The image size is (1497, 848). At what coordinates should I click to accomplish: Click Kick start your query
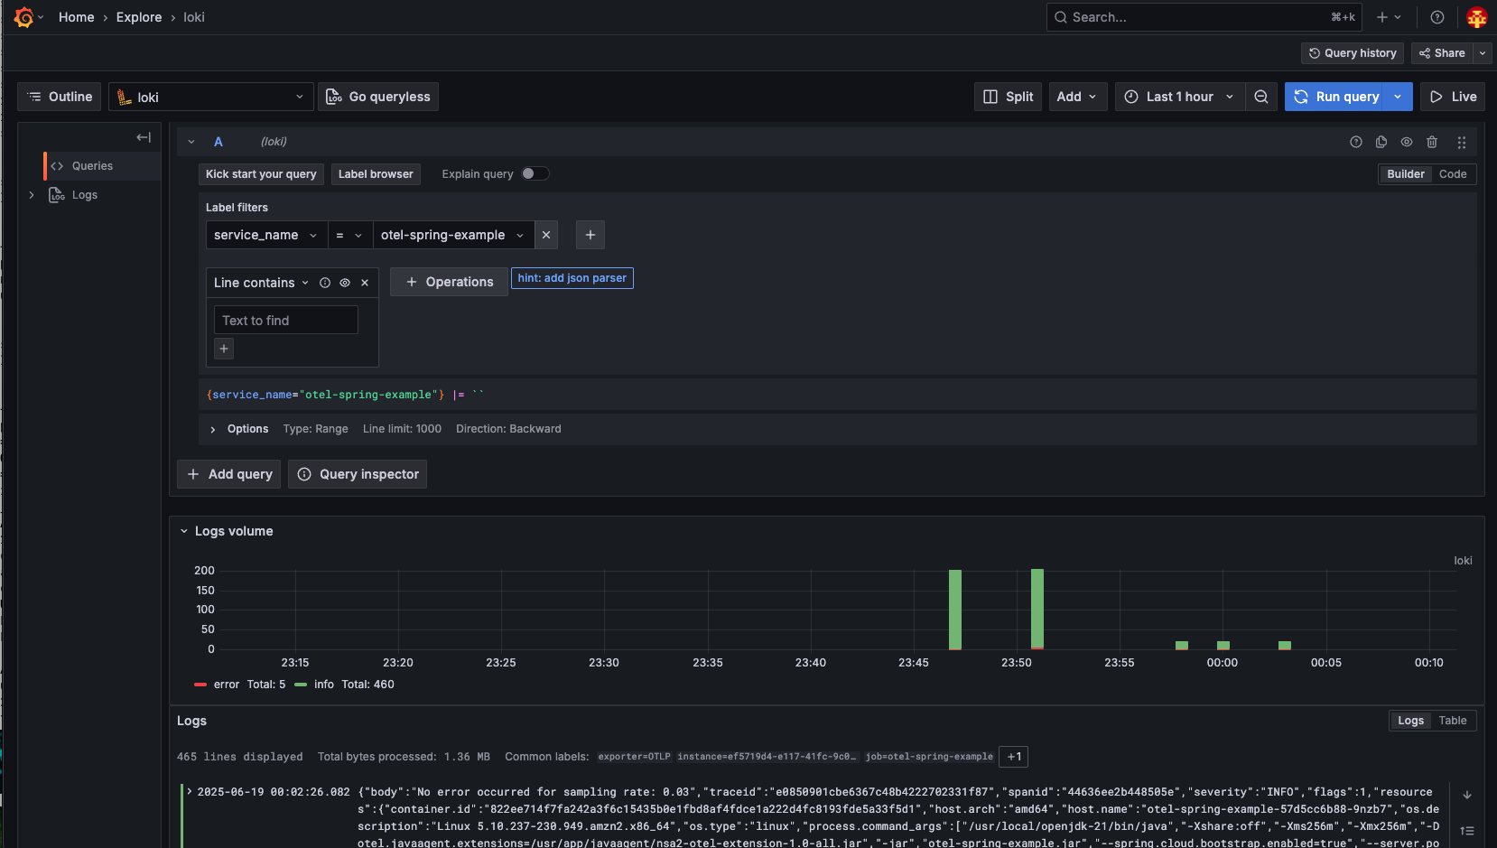[x=261, y=174]
